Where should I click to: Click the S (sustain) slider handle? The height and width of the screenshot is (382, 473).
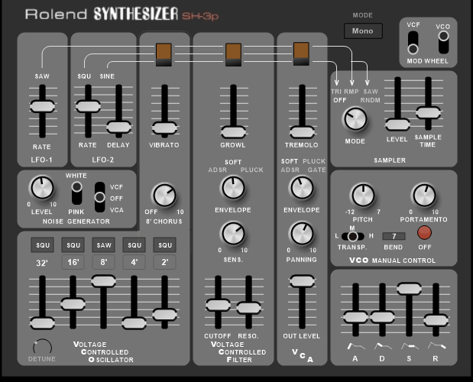(409, 289)
